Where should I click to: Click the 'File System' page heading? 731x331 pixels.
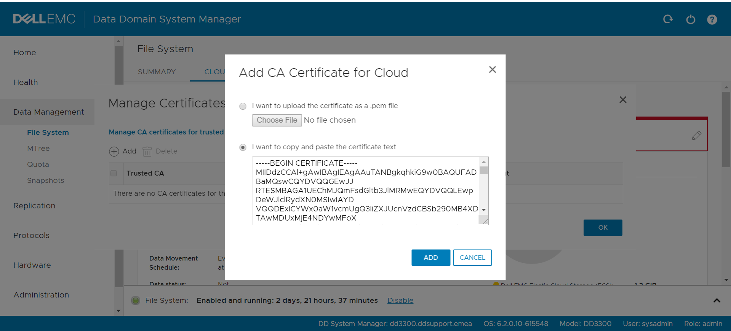[x=165, y=49]
